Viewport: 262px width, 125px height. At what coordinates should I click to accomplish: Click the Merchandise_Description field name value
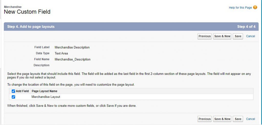pyautogui.click(x=72, y=59)
